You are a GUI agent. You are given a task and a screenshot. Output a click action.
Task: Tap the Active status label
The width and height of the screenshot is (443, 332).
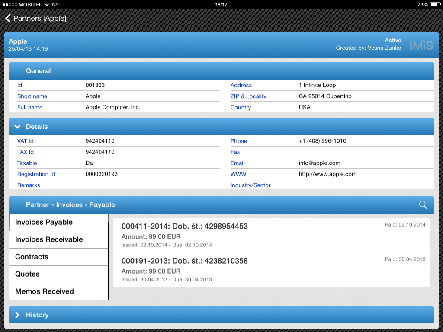pos(393,40)
